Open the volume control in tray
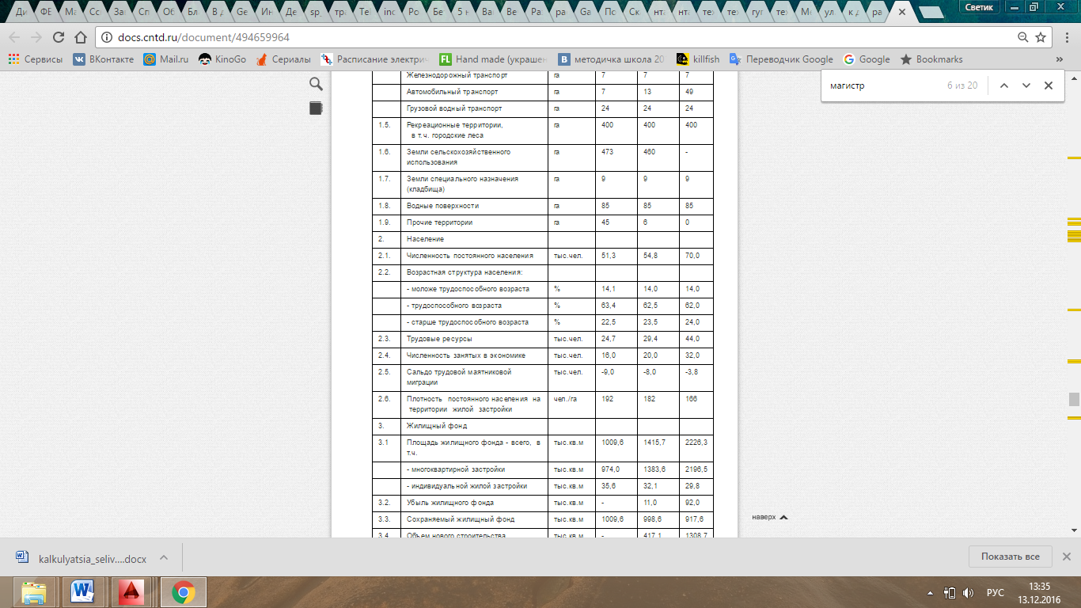The image size is (1081, 608). pos(968,592)
